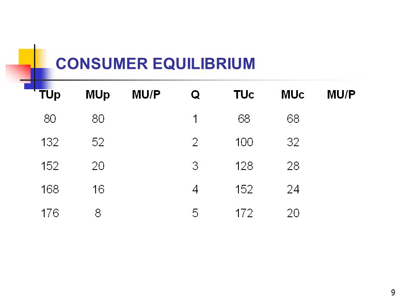Click TUc value 172
The image size is (408, 306).
pyautogui.click(x=244, y=213)
